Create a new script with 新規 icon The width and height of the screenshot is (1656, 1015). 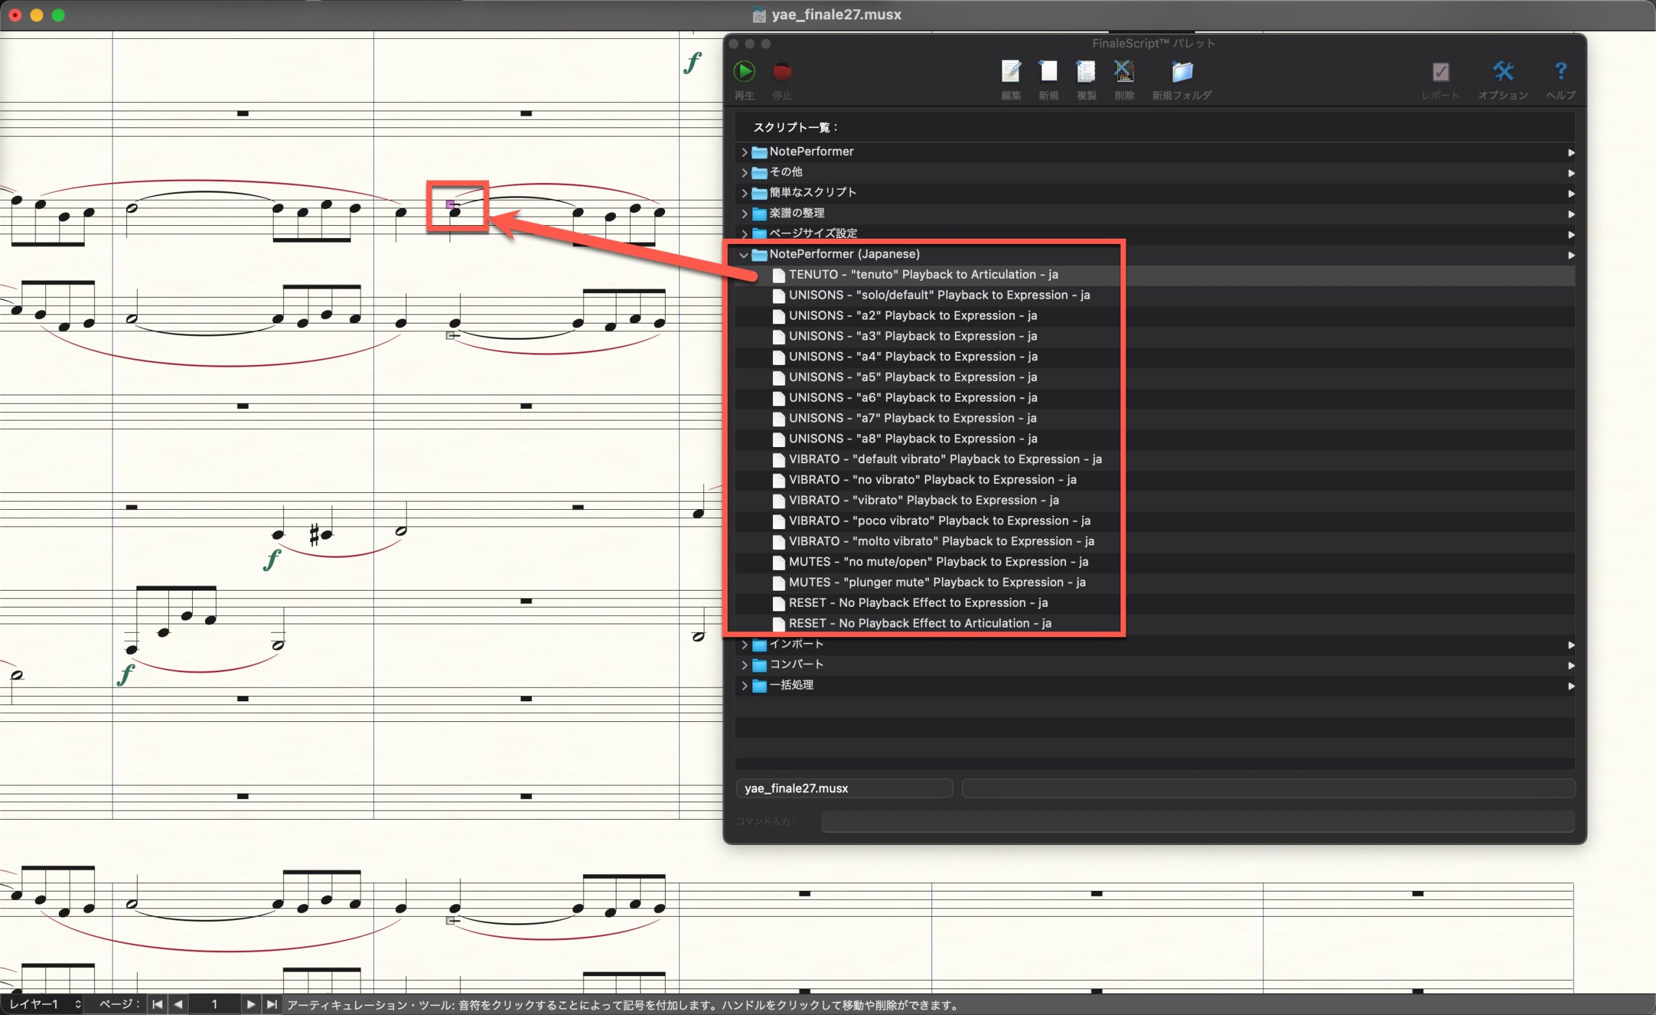coord(1049,71)
